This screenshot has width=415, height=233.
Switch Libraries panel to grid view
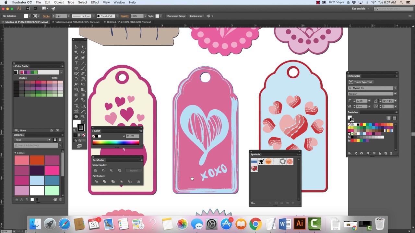pyautogui.click(x=55, y=140)
